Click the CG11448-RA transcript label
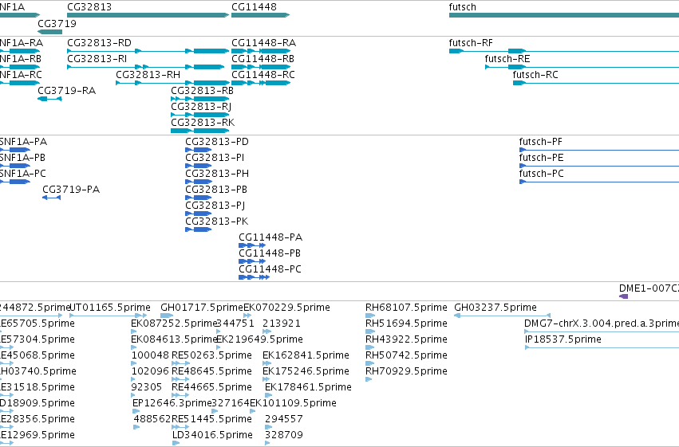The width and height of the screenshot is (679, 447). pyautogui.click(x=264, y=43)
